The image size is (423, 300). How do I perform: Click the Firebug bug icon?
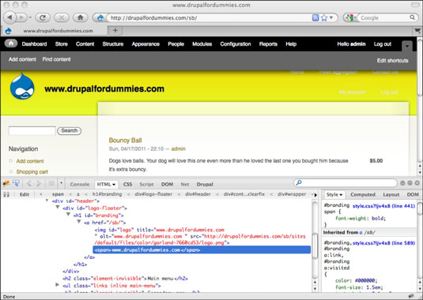pos(6,184)
